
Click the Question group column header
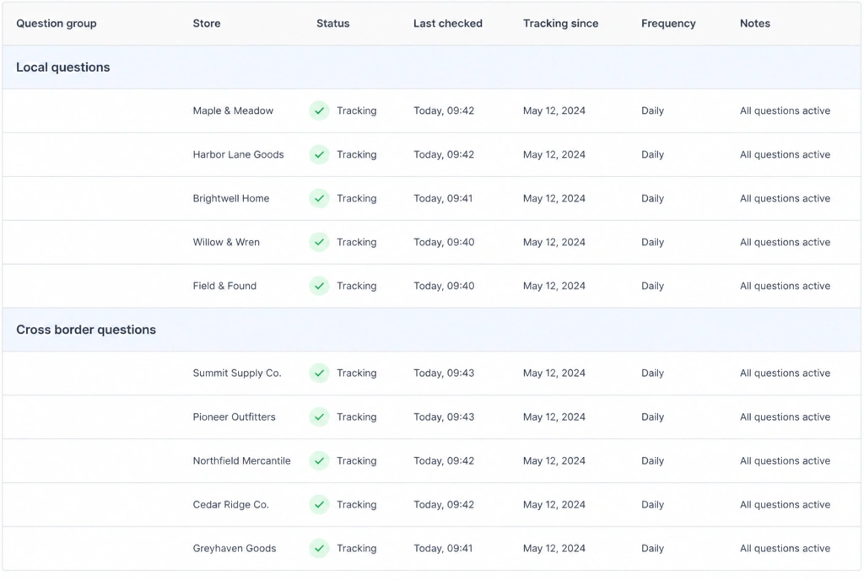pos(57,24)
